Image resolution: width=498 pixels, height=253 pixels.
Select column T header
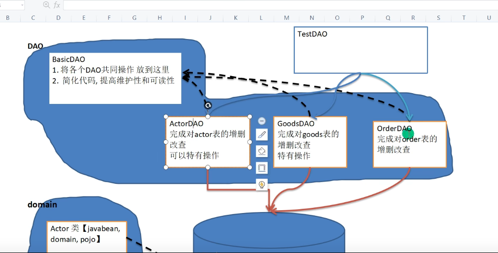(x=464, y=18)
